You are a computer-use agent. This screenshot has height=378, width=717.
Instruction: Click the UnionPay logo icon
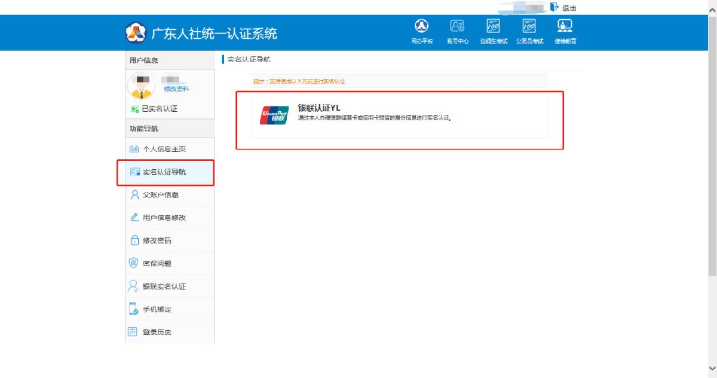(x=274, y=115)
